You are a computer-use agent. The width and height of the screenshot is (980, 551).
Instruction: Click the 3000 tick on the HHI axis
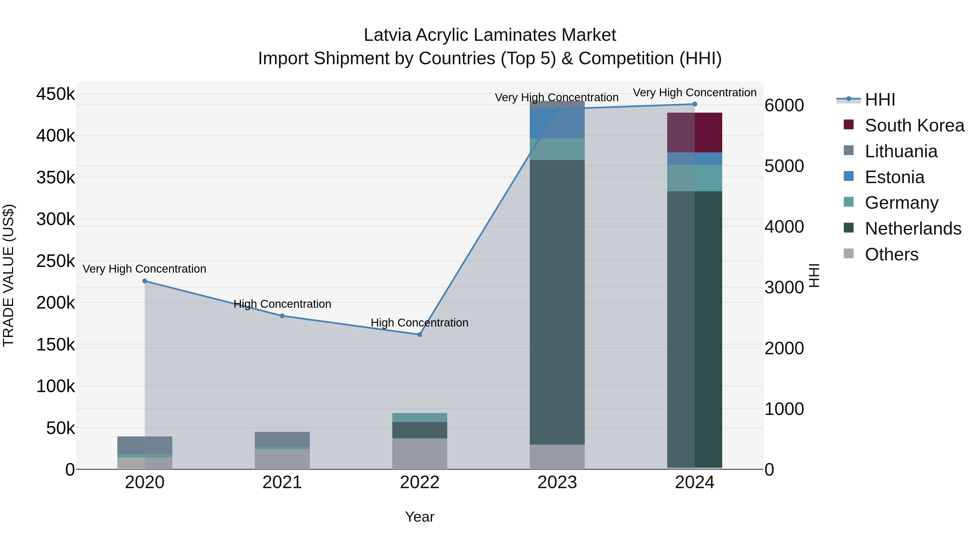pyautogui.click(x=785, y=288)
